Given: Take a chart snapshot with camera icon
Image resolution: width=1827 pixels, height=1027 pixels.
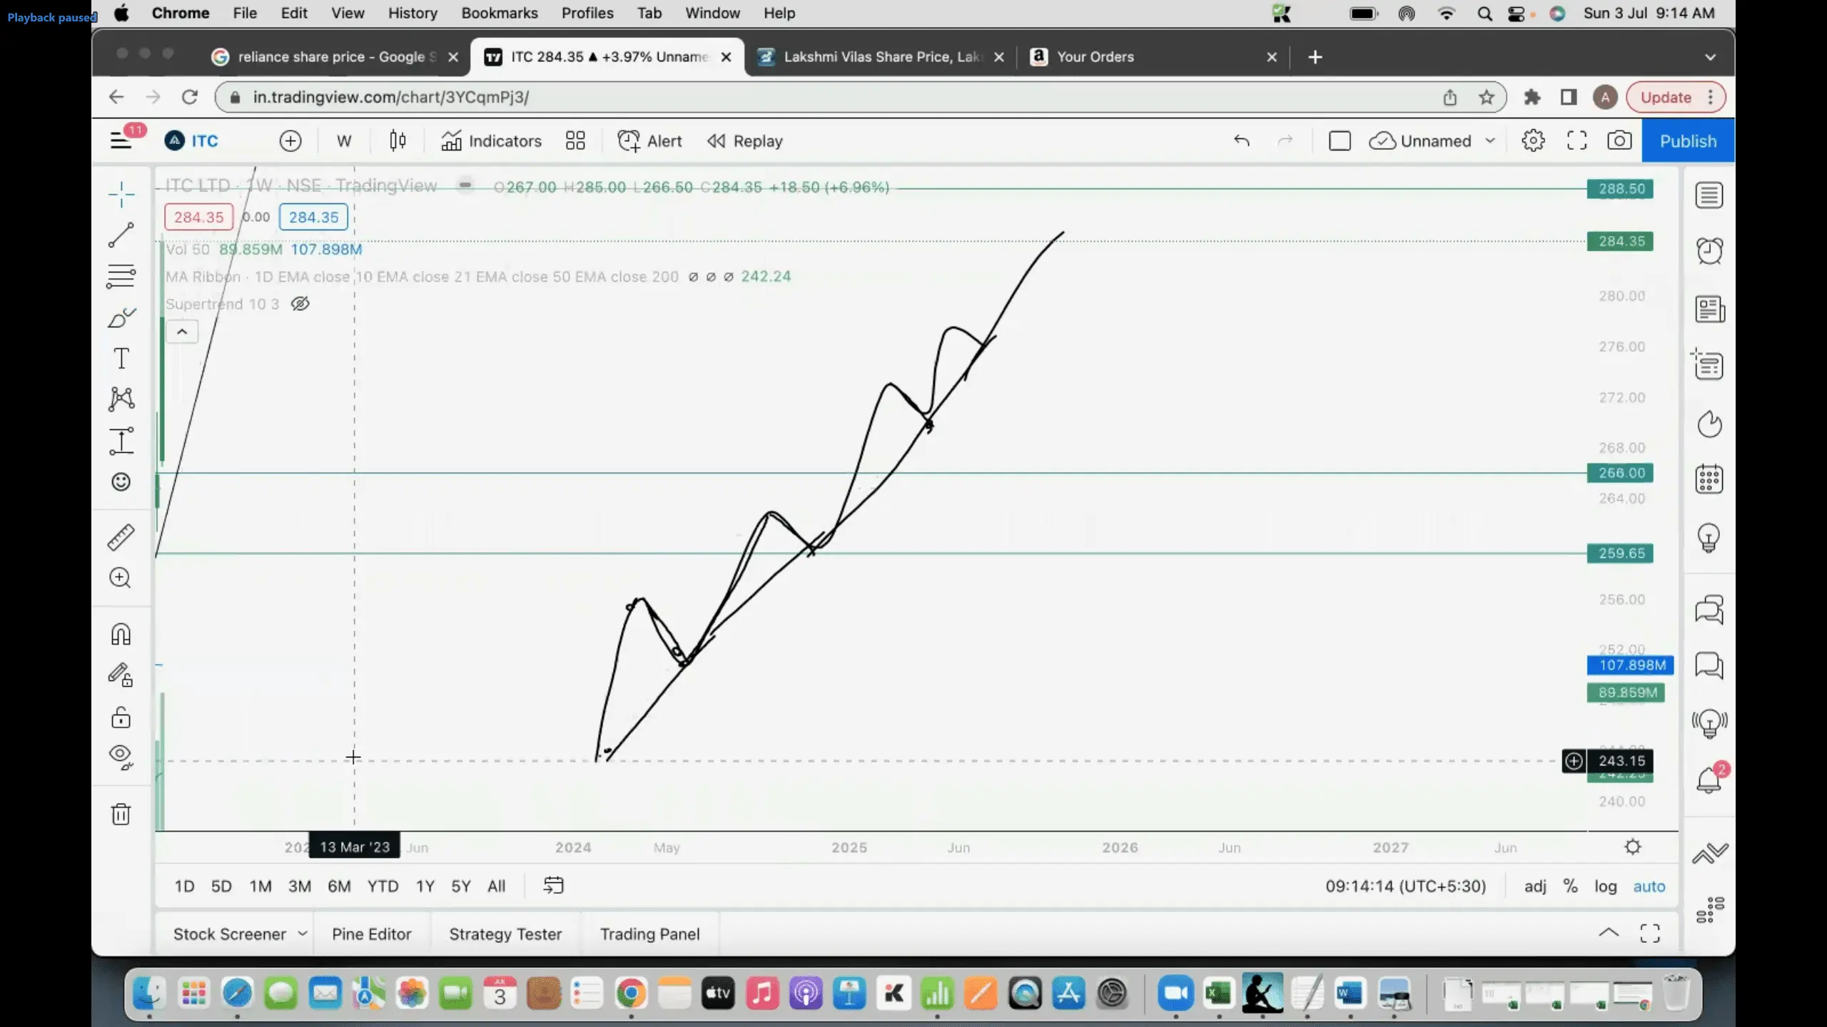Looking at the screenshot, I should coord(1619,140).
